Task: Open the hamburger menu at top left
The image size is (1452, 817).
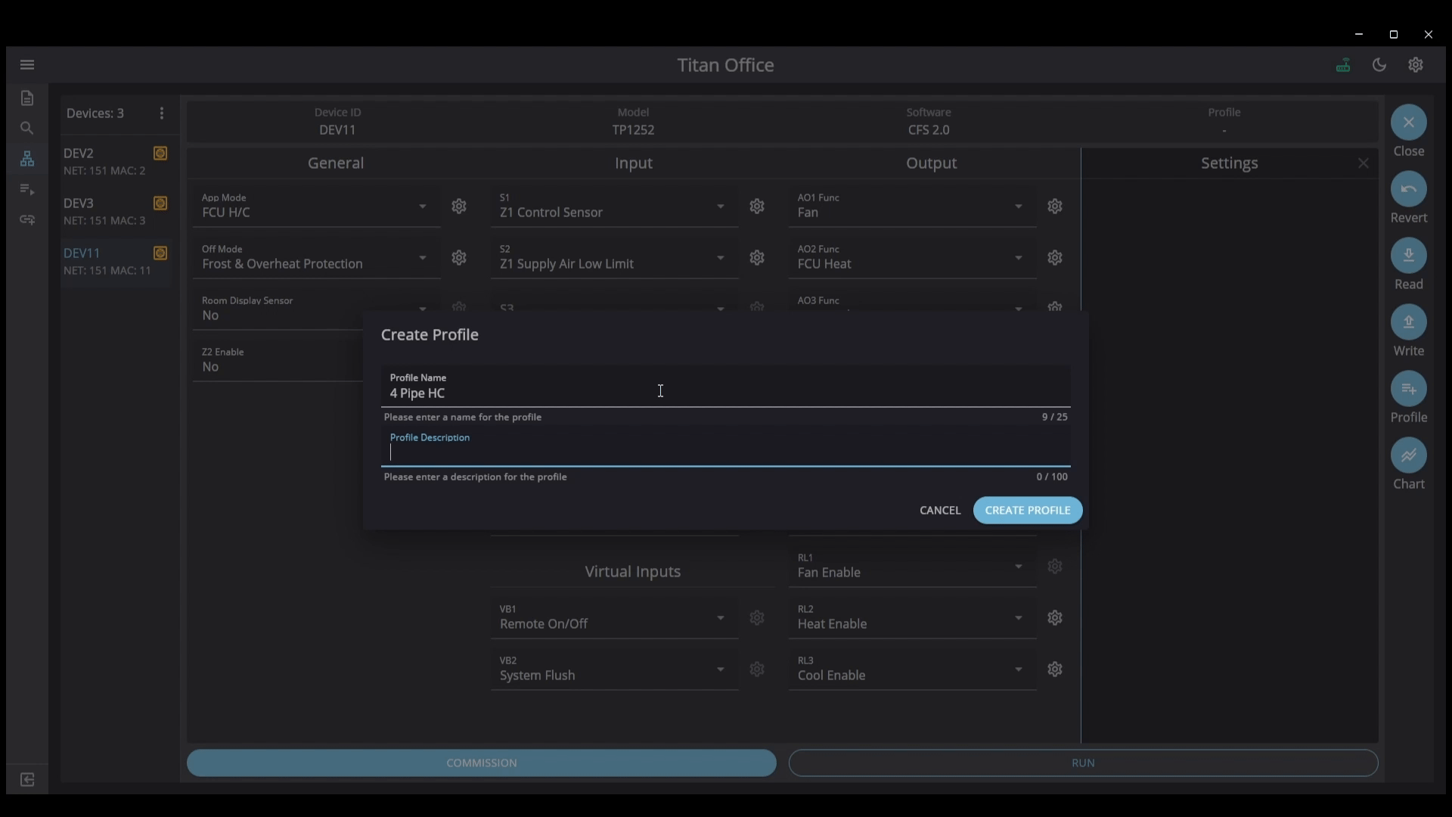Action: pyautogui.click(x=27, y=65)
